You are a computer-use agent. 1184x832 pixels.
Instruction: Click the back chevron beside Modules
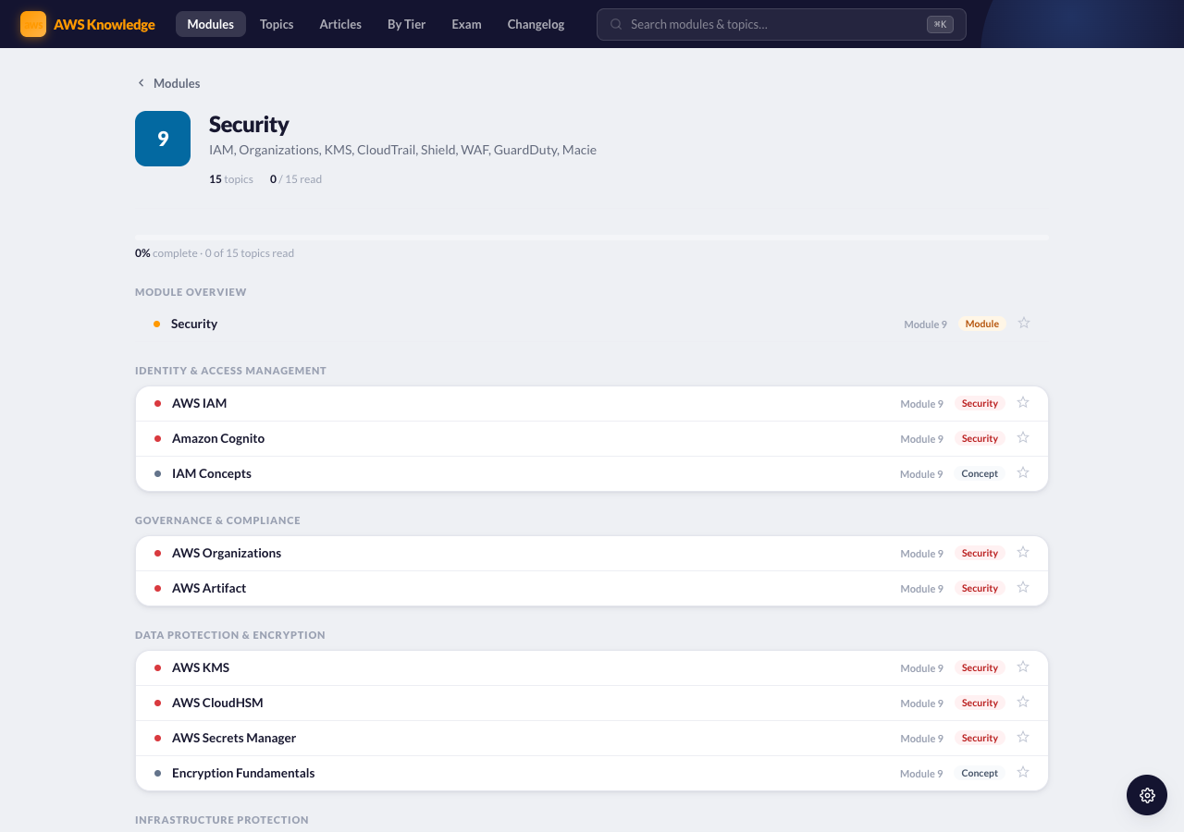(142, 83)
